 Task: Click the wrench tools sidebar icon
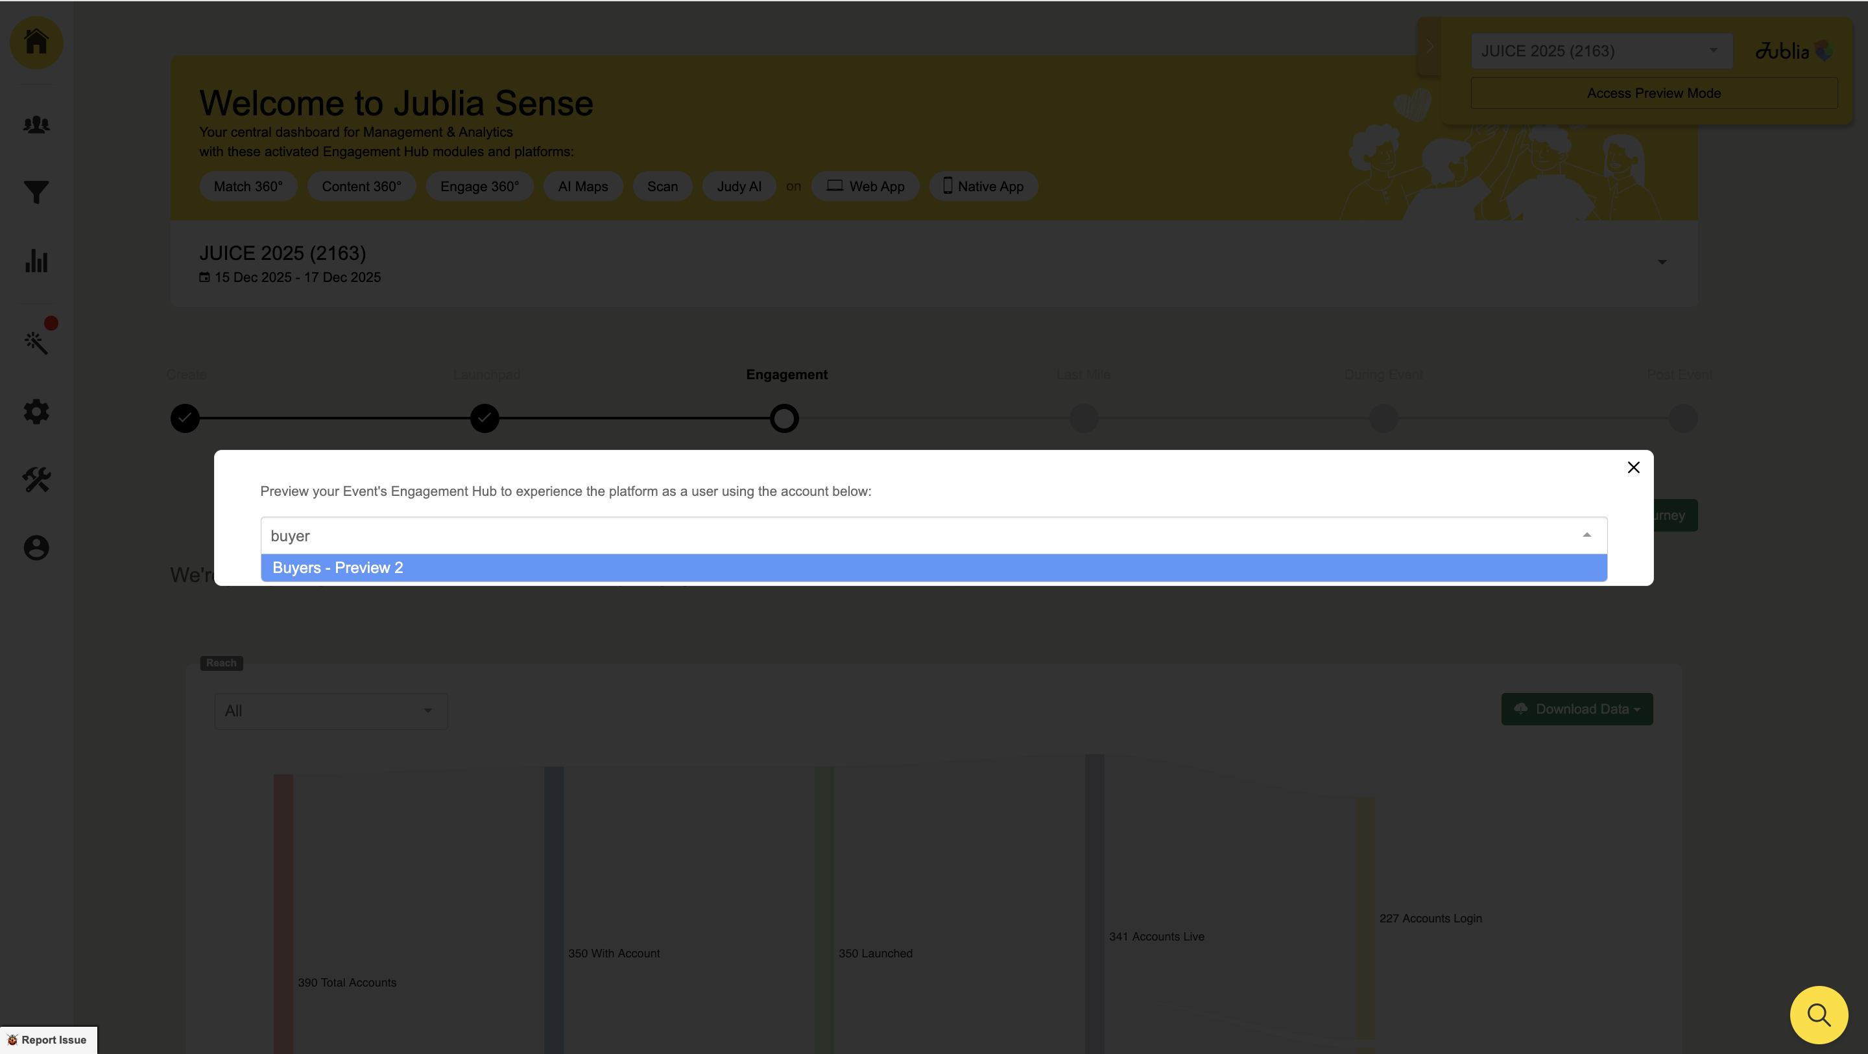tap(36, 479)
